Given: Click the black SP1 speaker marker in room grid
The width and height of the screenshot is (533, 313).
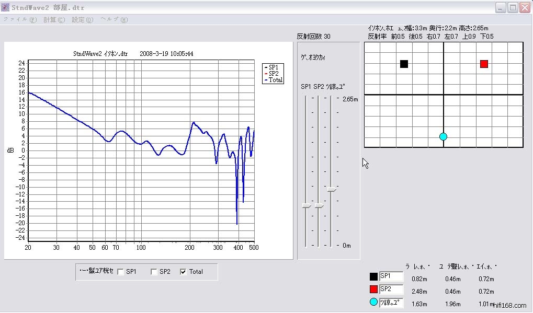Looking at the screenshot, I should 404,64.
